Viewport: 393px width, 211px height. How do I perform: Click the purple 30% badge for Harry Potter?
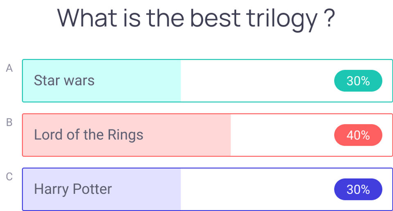[358, 189]
